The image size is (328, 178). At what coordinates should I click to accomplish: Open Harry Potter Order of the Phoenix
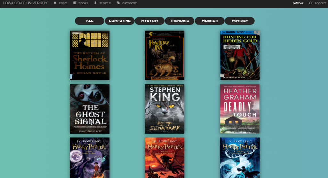point(165,158)
